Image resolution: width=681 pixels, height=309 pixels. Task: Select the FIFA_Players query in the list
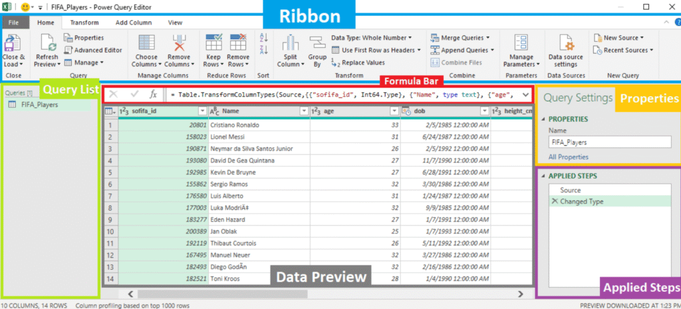coord(49,104)
